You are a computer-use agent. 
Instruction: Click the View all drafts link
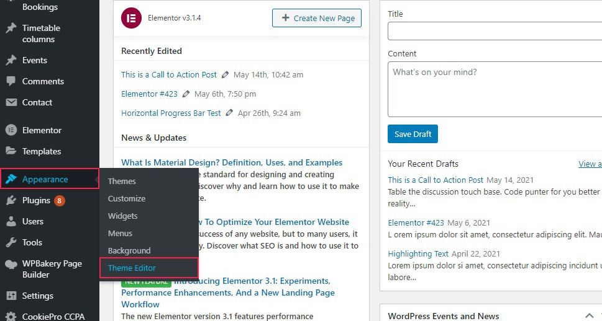coord(590,164)
